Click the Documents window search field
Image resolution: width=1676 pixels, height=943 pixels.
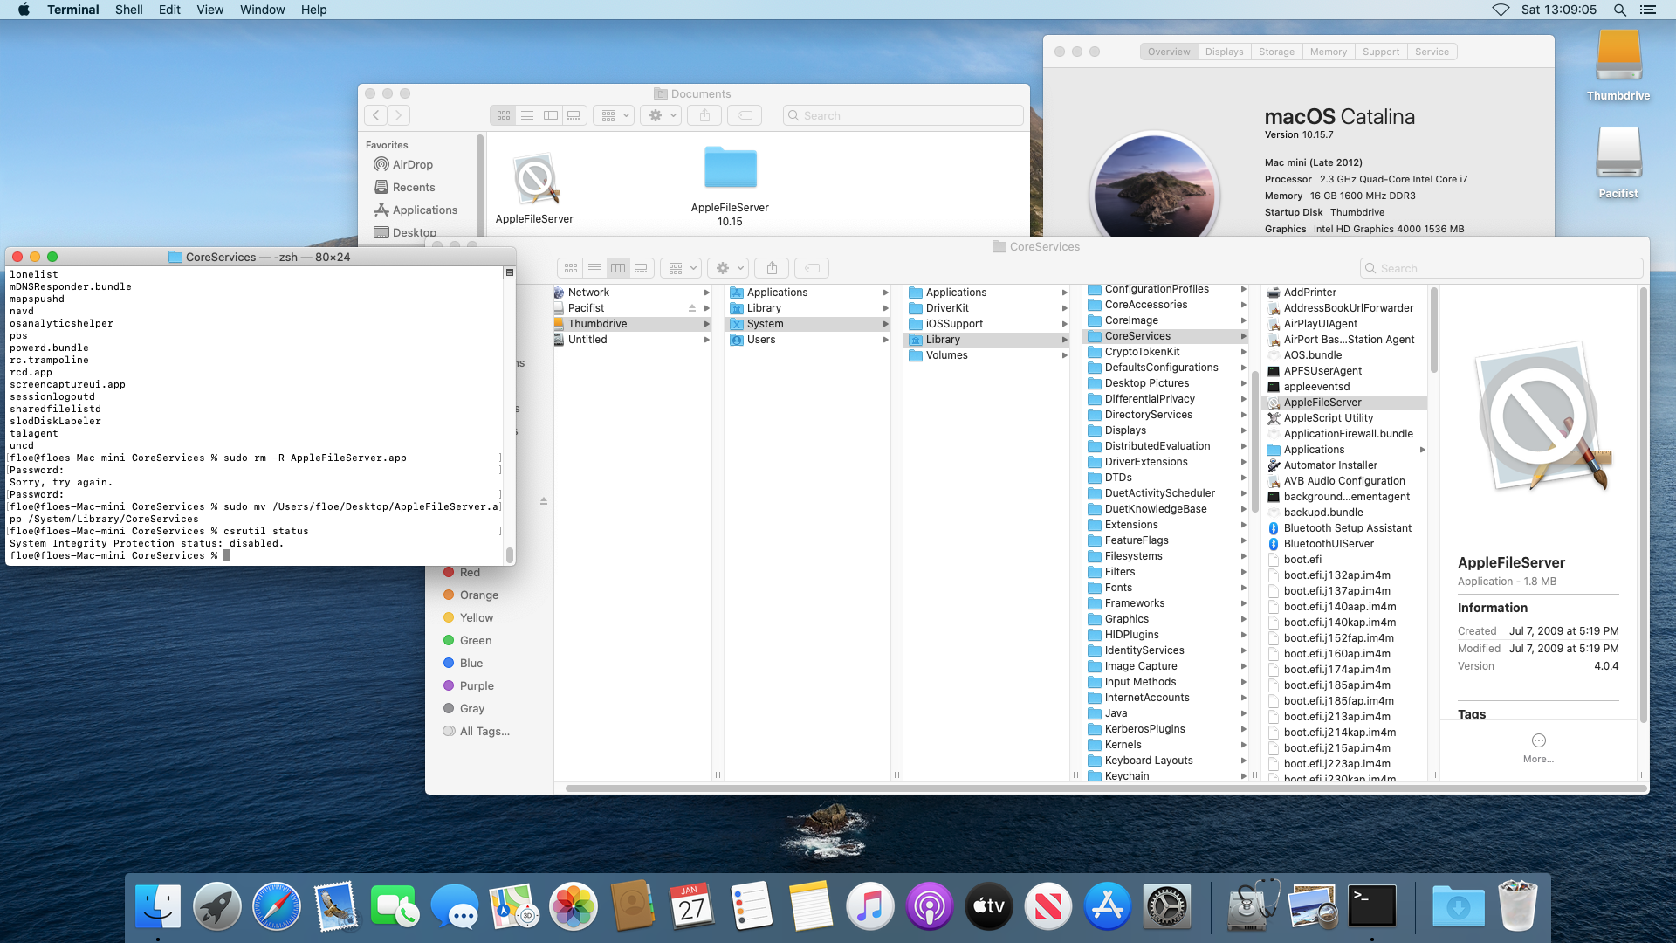[x=903, y=115]
